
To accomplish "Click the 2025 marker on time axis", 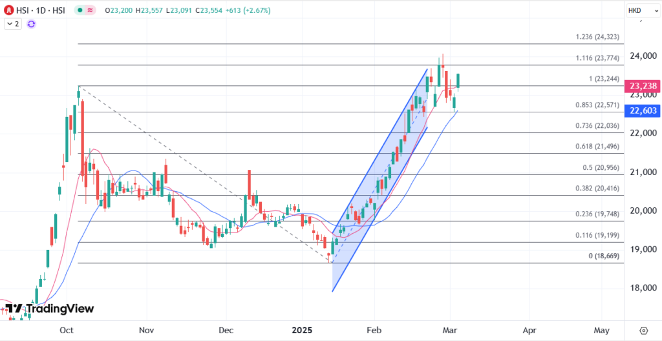I will coord(302,329).
